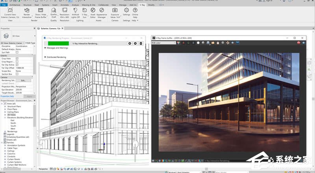Click the green rendering progress bar
The height and width of the screenshot is (173, 315).
point(58,43)
